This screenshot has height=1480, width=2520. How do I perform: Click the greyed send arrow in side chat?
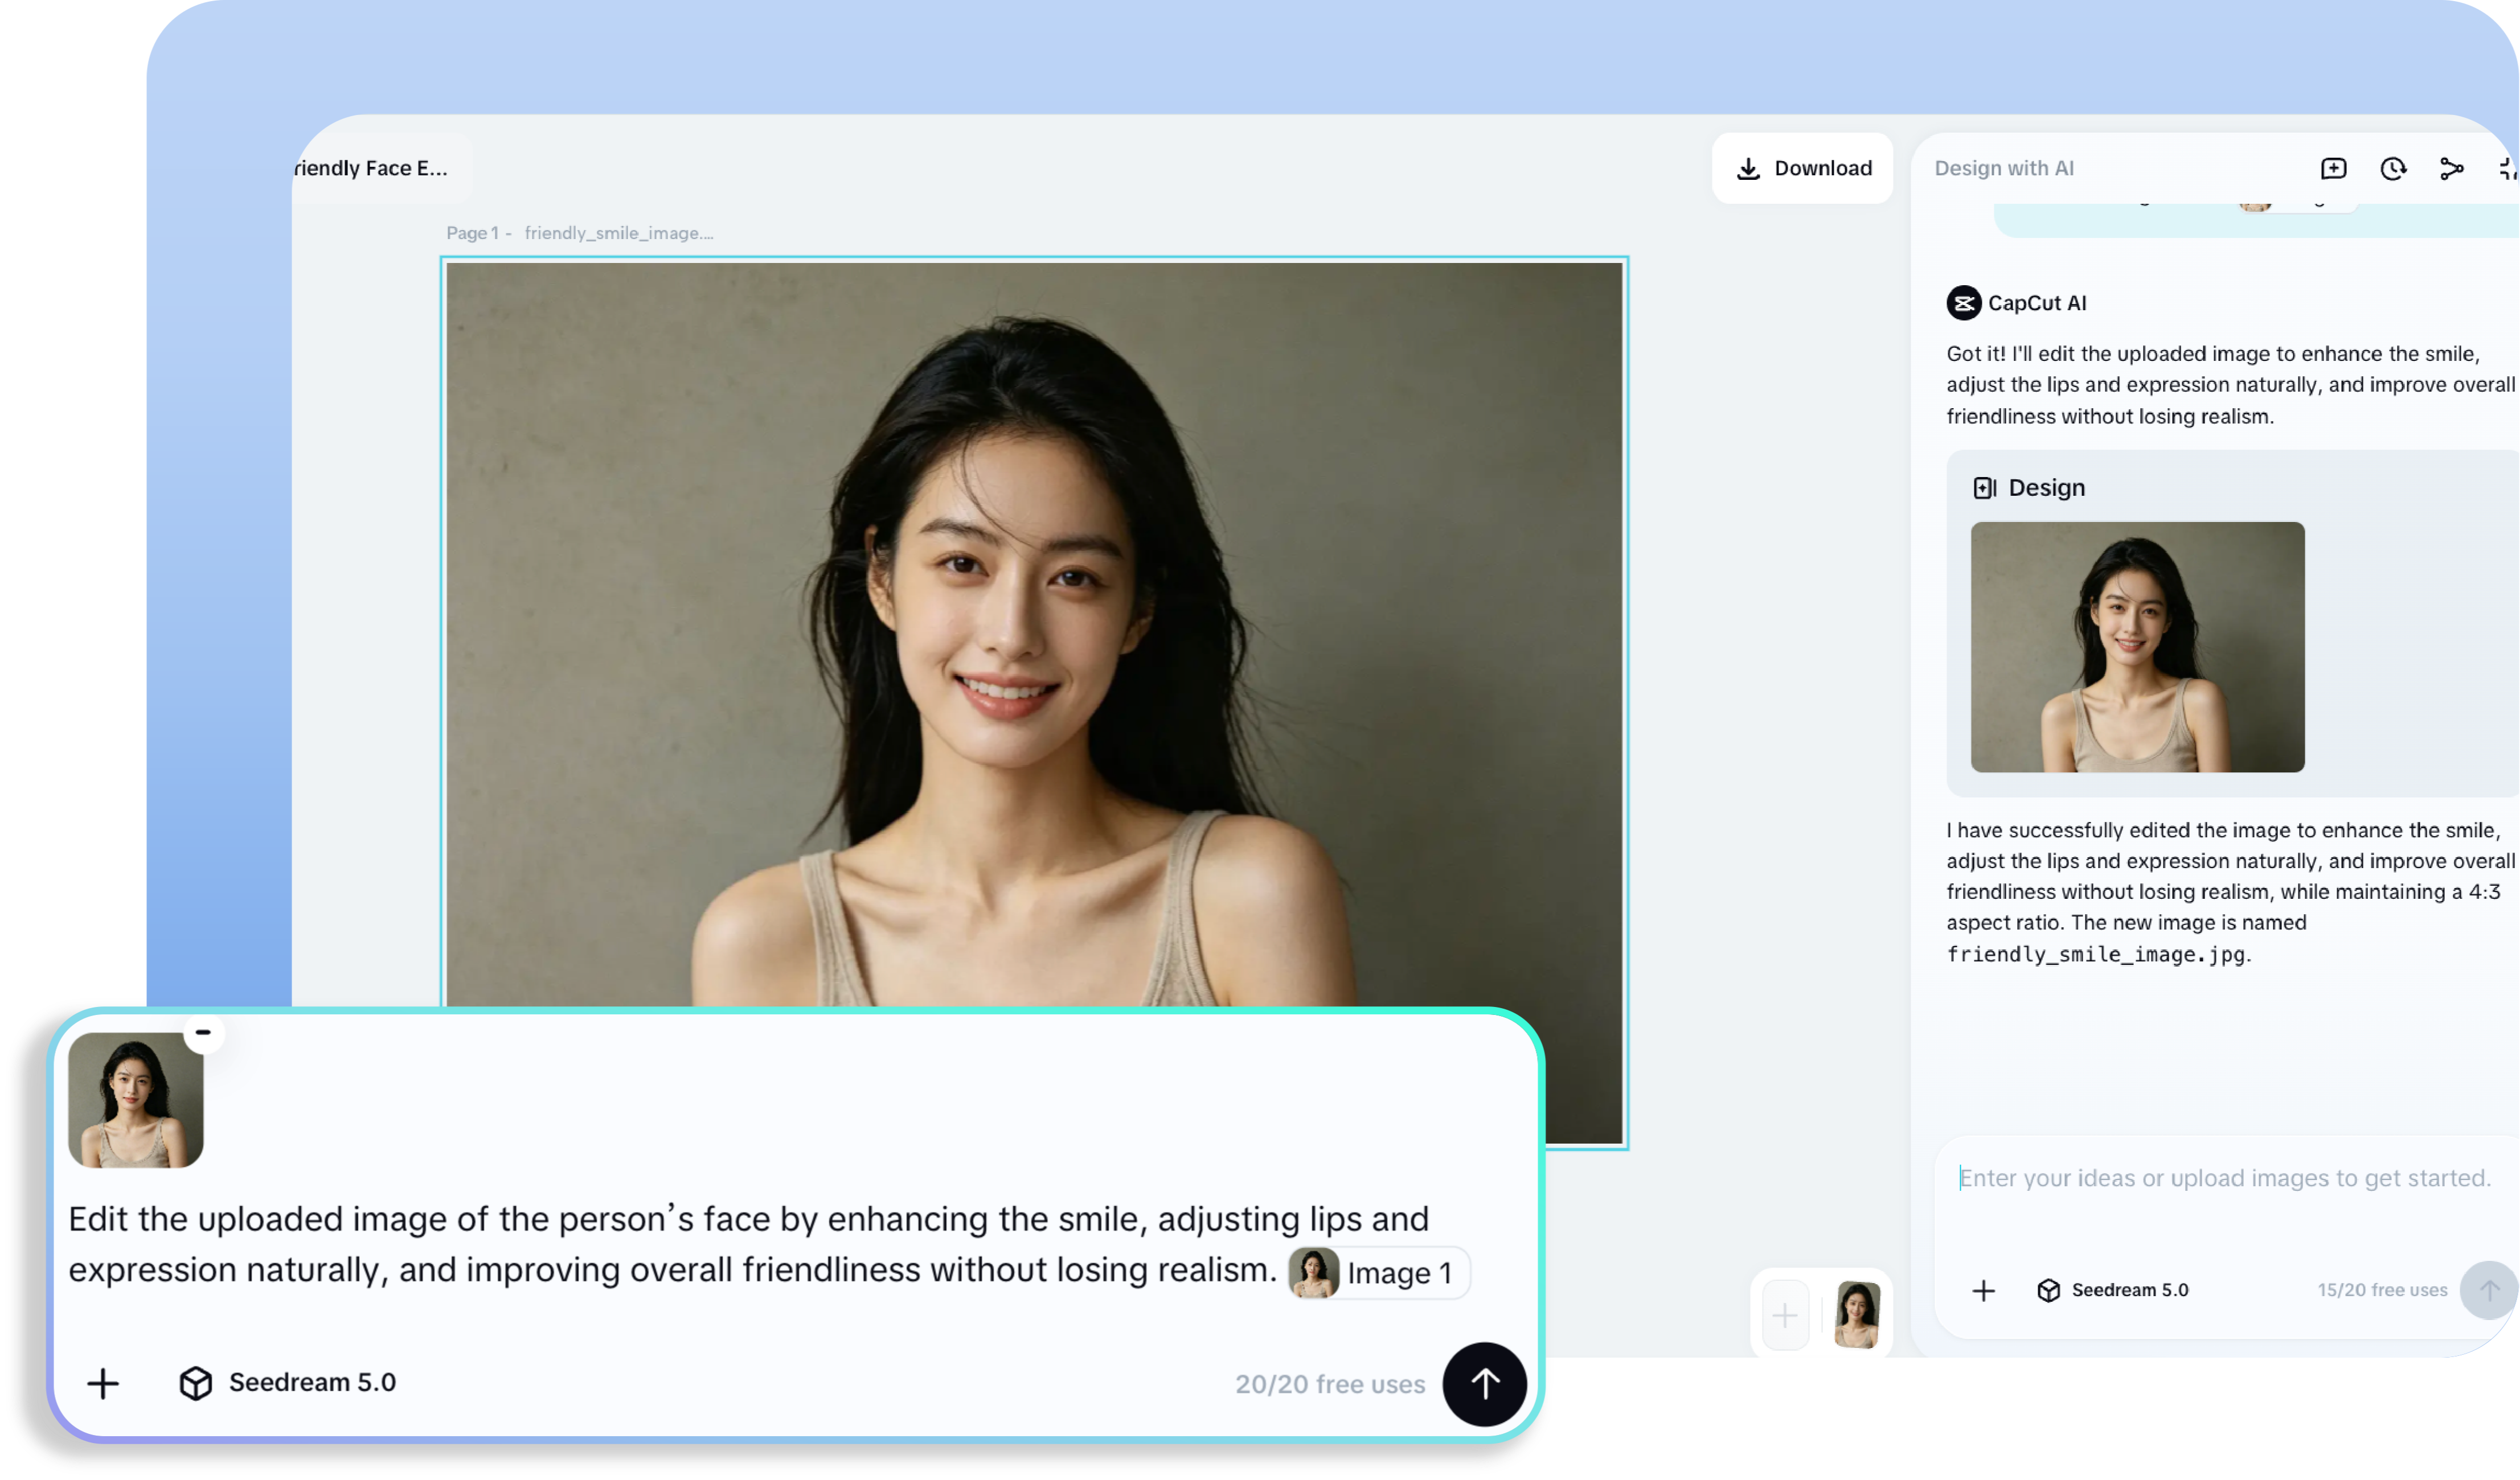point(2489,1290)
